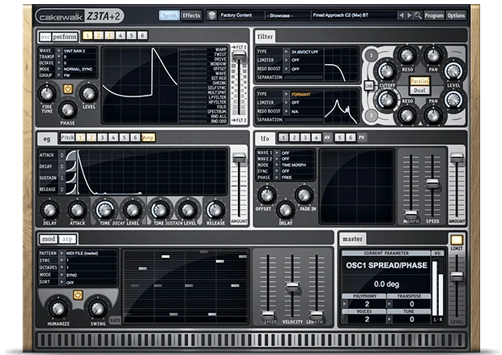Toggle the master Limit button

(457, 240)
